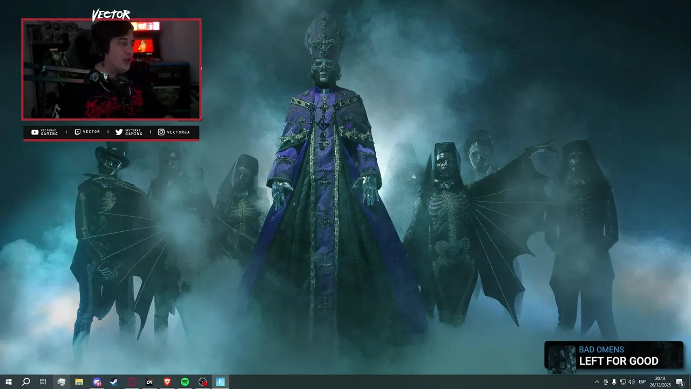Click the Meet Now tray icon

coord(606,382)
